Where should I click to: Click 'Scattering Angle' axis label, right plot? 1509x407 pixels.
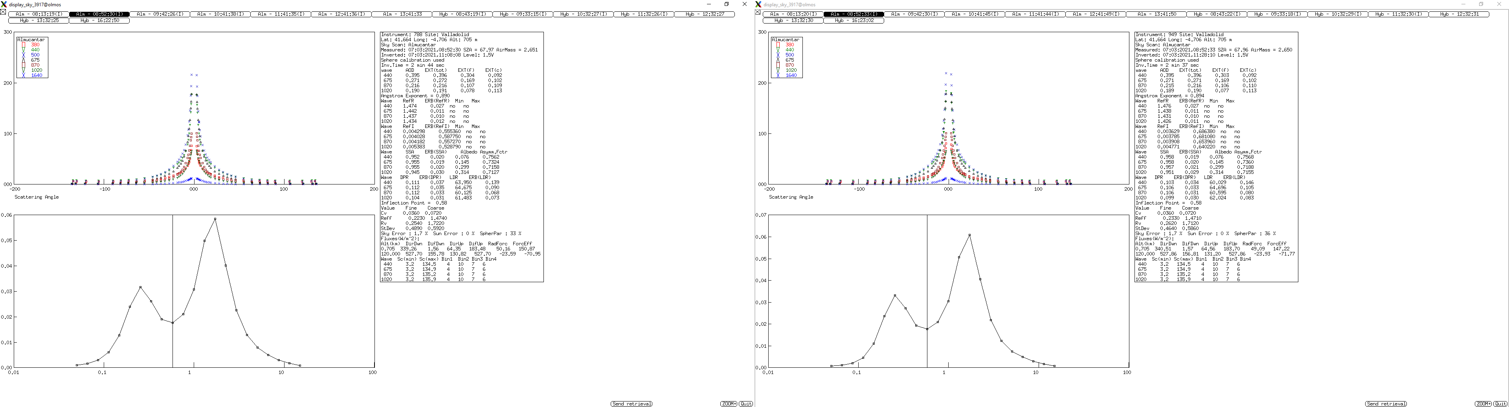pos(791,197)
